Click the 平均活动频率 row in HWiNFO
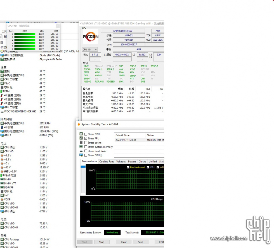This screenshot has height=248, width=274. 123,108
